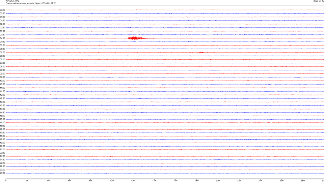
Task: Click the small blue burst on the 06:30 trace
Action: [89, 56]
